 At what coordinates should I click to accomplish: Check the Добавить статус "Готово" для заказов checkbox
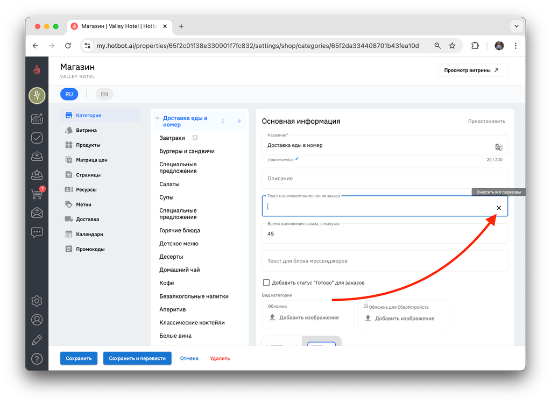(x=266, y=282)
